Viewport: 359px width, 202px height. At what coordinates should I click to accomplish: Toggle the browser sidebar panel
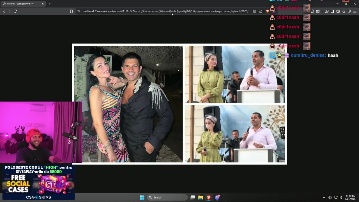click(332, 11)
